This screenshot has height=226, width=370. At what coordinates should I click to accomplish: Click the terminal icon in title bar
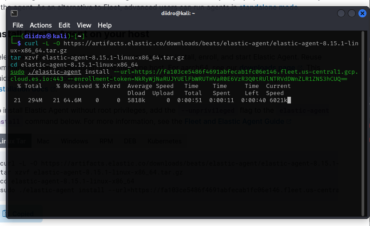[14, 13]
